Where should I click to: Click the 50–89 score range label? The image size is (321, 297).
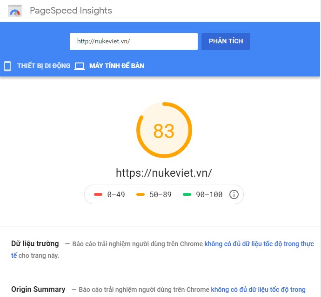[160, 194]
